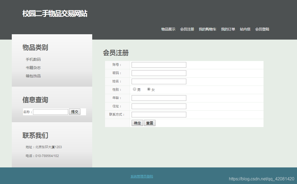The width and height of the screenshot is (297, 184).
Task: Select 会员注册 in the top navigation
Action: (x=187, y=29)
